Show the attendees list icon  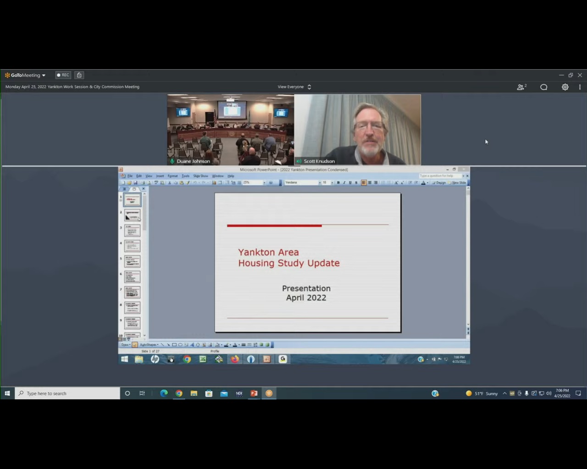tap(521, 87)
